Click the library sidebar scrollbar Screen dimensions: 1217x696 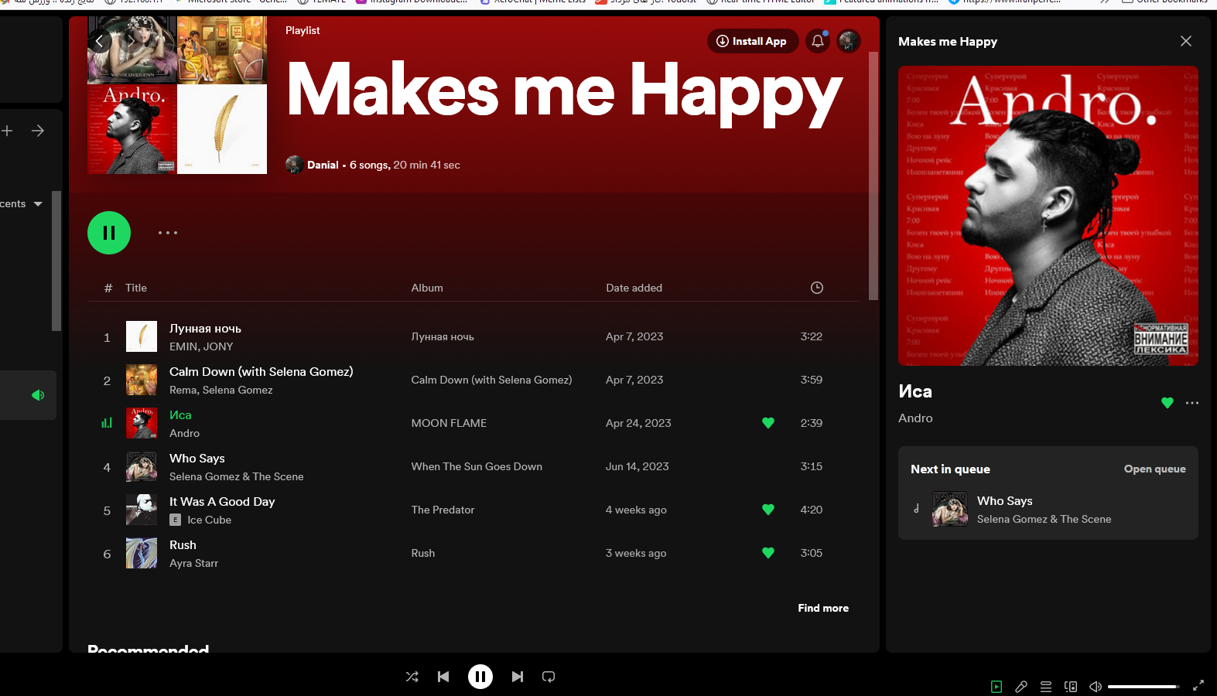click(x=56, y=261)
